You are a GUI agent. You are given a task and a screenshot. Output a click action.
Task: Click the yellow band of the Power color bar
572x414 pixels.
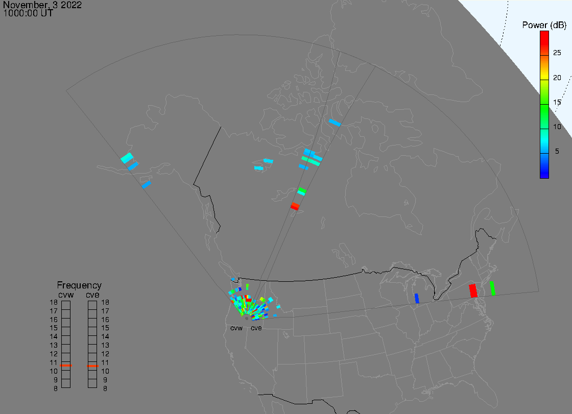(544, 78)
